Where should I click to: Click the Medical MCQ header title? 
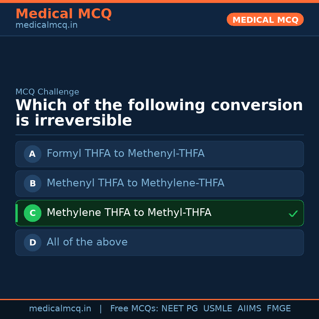tap(64, 14)
